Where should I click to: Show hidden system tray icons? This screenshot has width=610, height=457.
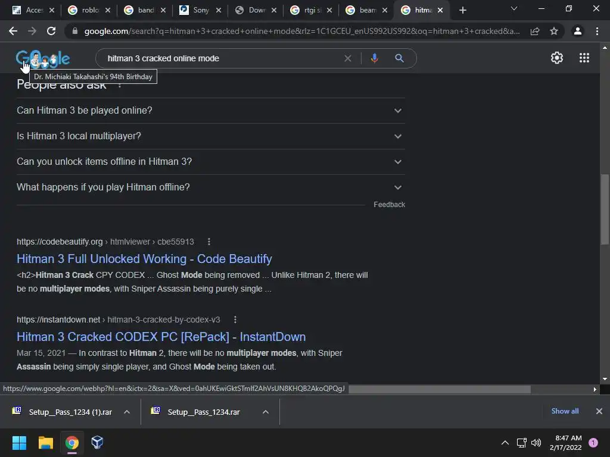[505, 443]
